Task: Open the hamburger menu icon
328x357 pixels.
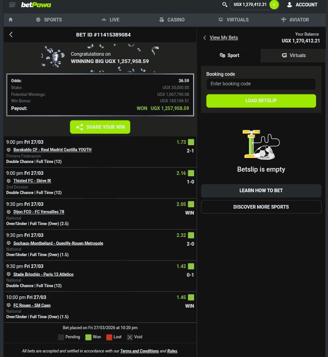Action: click(12, 5)
